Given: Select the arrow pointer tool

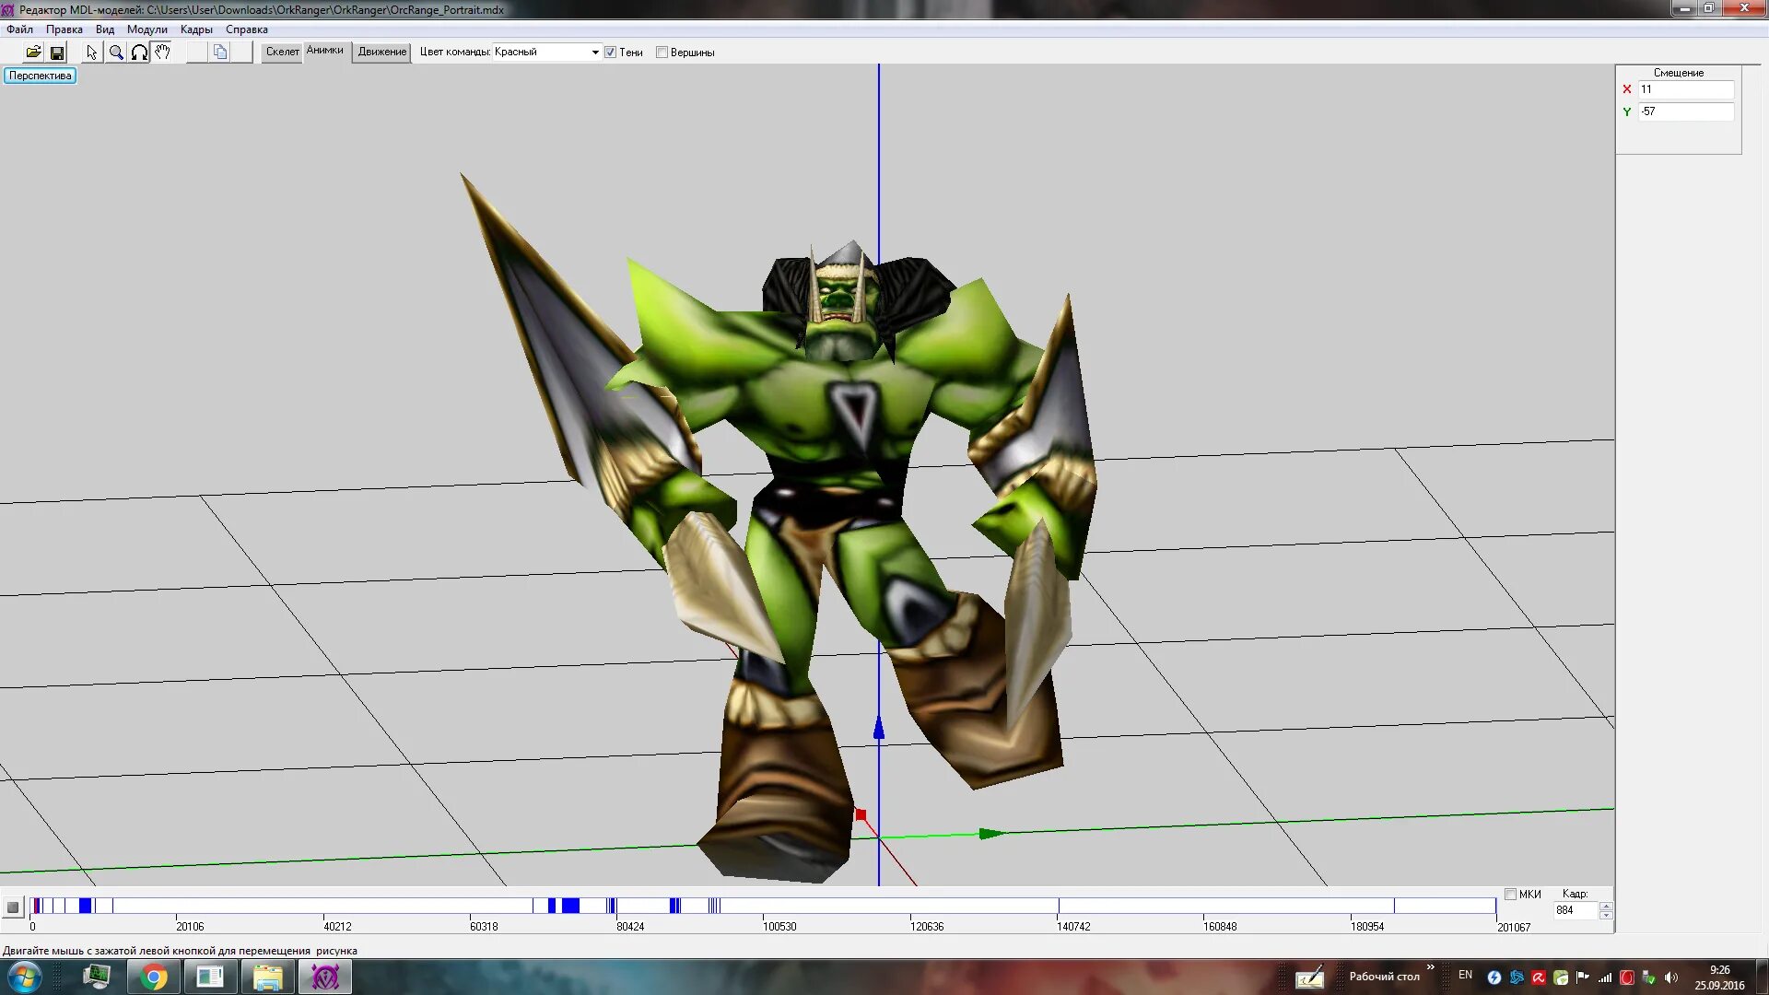Looking at the screenshot, I should (x=91, y=53).
